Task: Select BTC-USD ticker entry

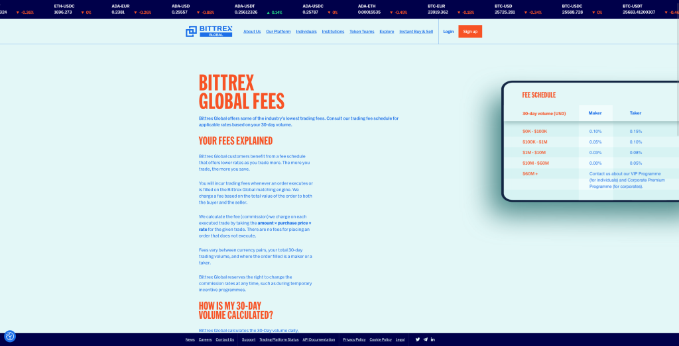Action: coord(519,9)
